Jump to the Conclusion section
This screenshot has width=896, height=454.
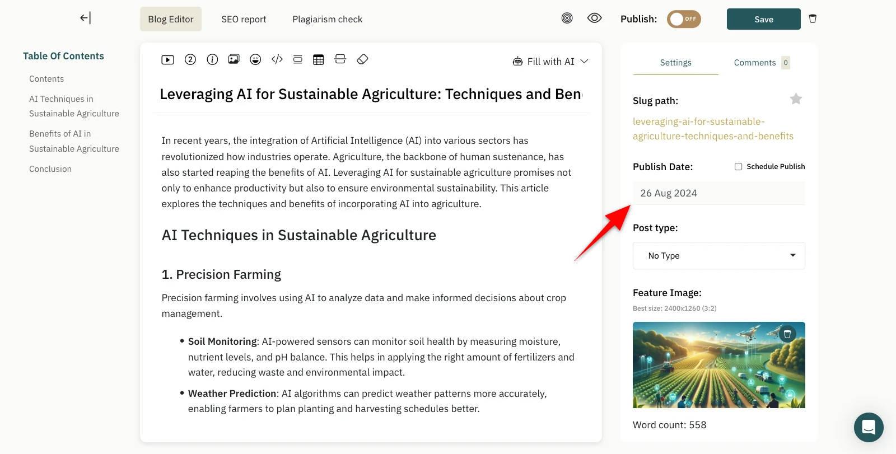(x=50, y=169)
